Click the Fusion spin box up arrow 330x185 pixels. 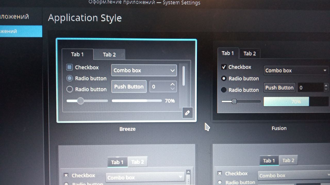click(x=326, y=86)
